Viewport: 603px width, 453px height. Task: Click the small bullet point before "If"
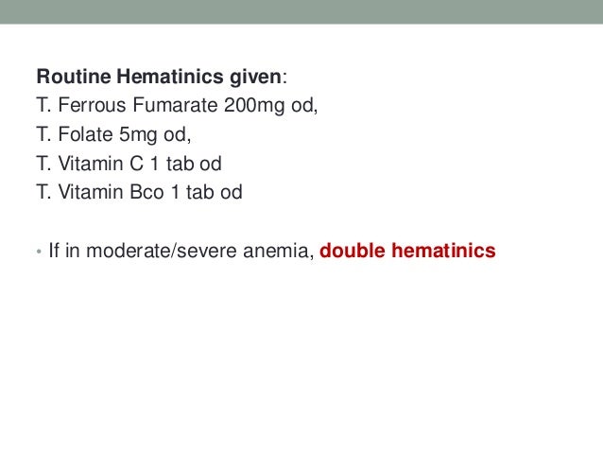(x=39, y=252)
